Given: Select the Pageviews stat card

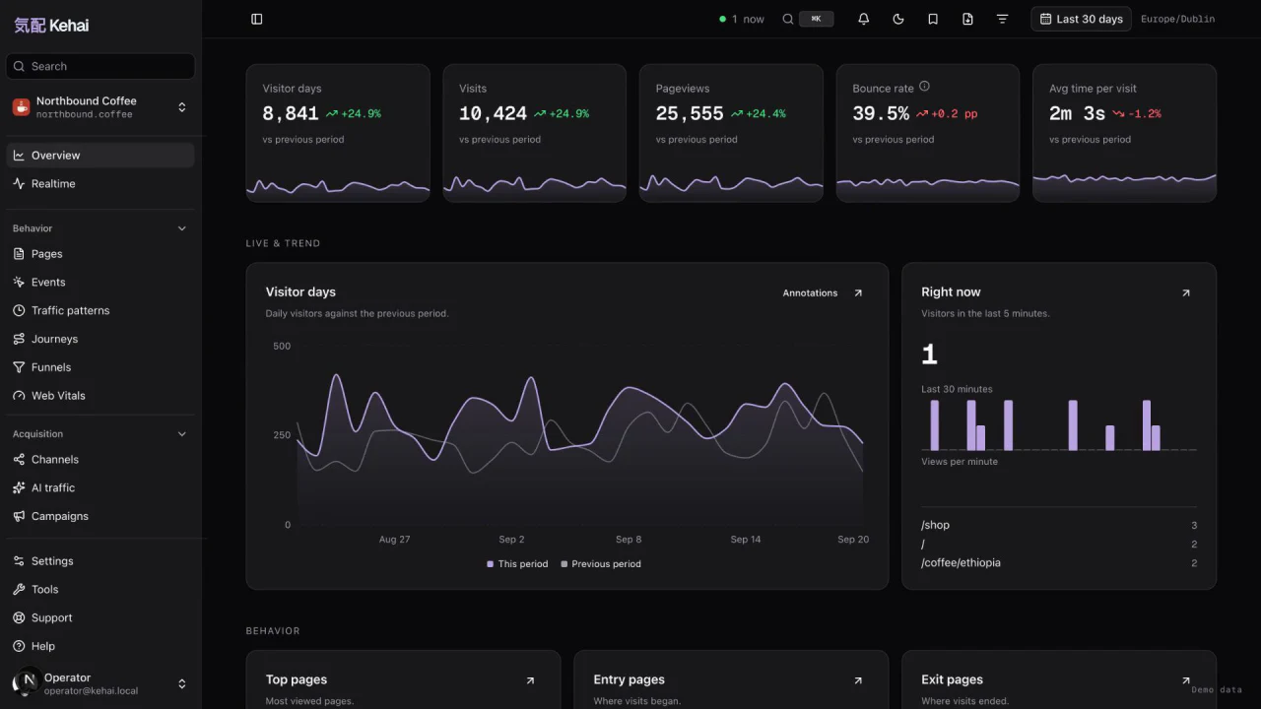Looking at the screenshot, I should pos(731,133).
